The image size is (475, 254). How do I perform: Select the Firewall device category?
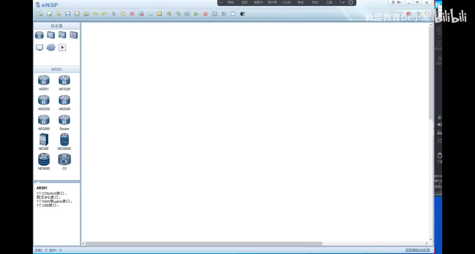(x=74, y=35)
